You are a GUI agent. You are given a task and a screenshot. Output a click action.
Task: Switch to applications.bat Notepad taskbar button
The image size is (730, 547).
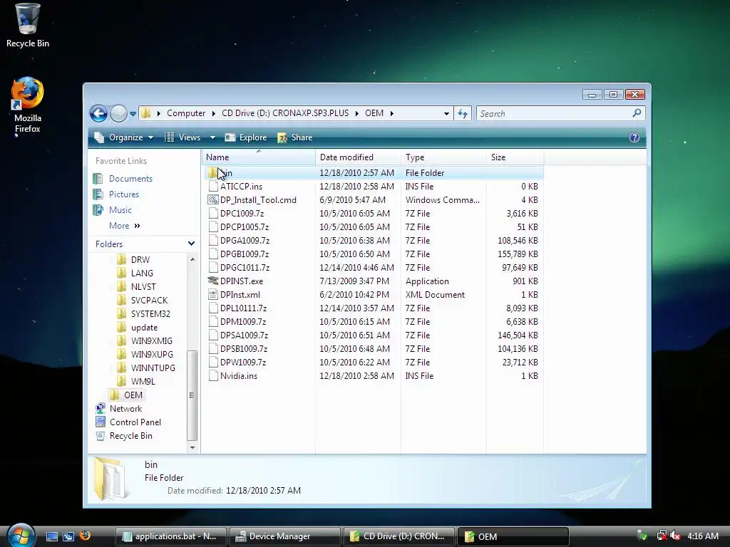pyautogui.click(x=170, y=536)
